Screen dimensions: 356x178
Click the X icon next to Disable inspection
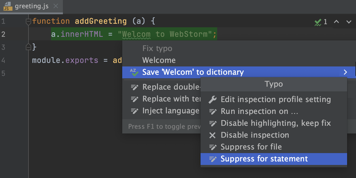point(212,135)
